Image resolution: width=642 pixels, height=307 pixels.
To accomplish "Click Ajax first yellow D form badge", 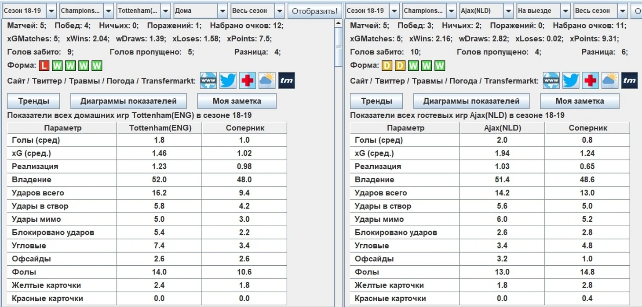I will pos(387,66).
